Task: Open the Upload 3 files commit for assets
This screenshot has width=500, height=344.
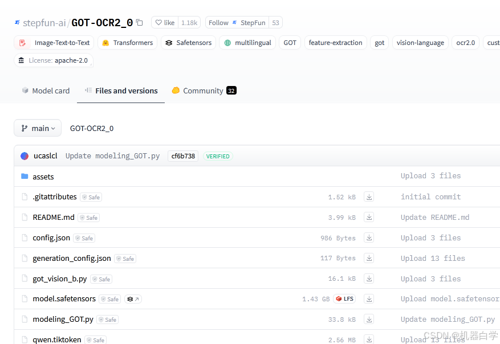Action: pos(430,176)
